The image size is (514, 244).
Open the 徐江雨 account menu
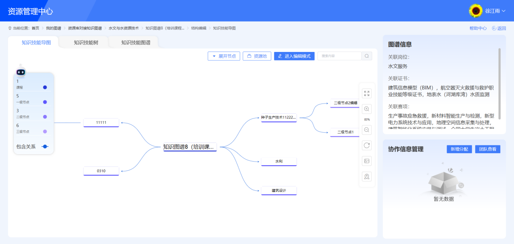[x=492, y=11]
